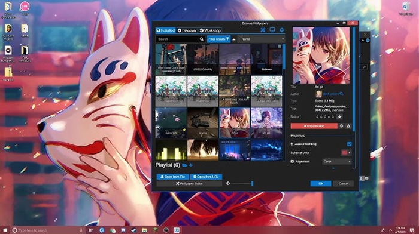The image size is (419, 234).
Task: Click the search magnifier icon
Action: 202,39
